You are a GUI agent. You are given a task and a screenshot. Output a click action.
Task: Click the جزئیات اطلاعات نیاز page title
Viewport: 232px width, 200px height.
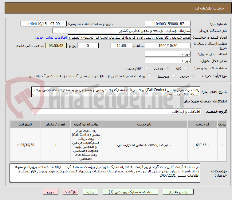209,8
